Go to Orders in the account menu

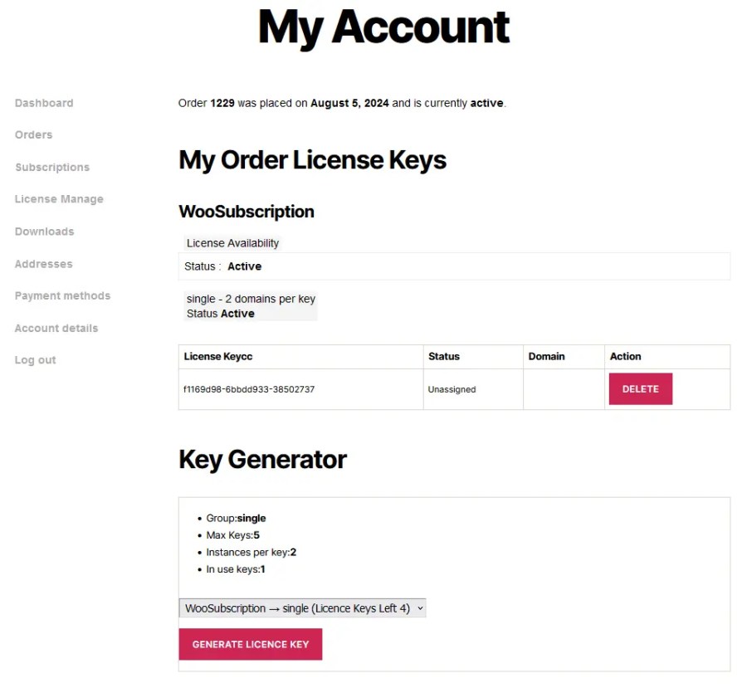point(33,134)
